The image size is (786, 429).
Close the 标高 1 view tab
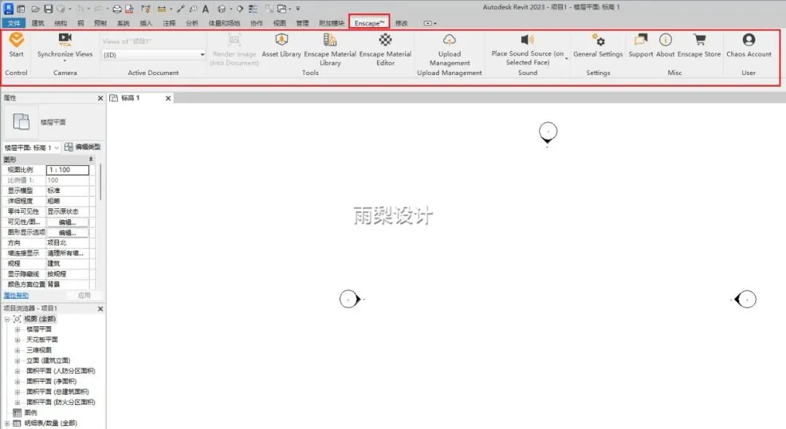[168, 98]
